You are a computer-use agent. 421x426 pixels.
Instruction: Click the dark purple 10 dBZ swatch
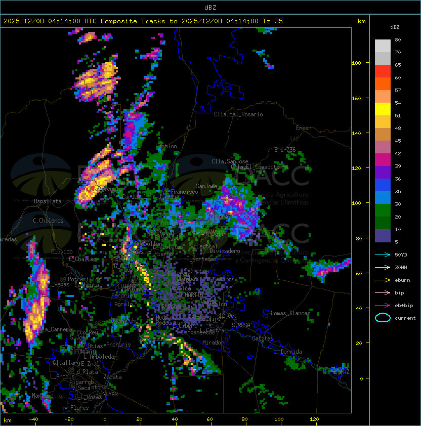click(383, 235)
